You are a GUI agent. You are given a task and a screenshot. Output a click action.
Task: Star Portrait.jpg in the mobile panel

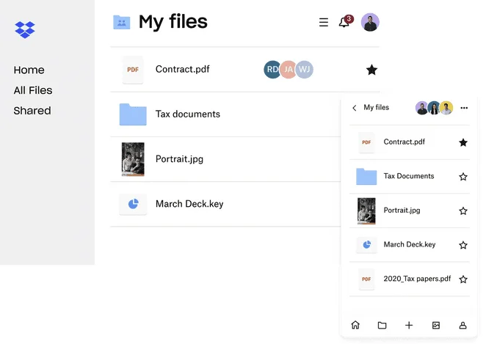coord(463,211)
